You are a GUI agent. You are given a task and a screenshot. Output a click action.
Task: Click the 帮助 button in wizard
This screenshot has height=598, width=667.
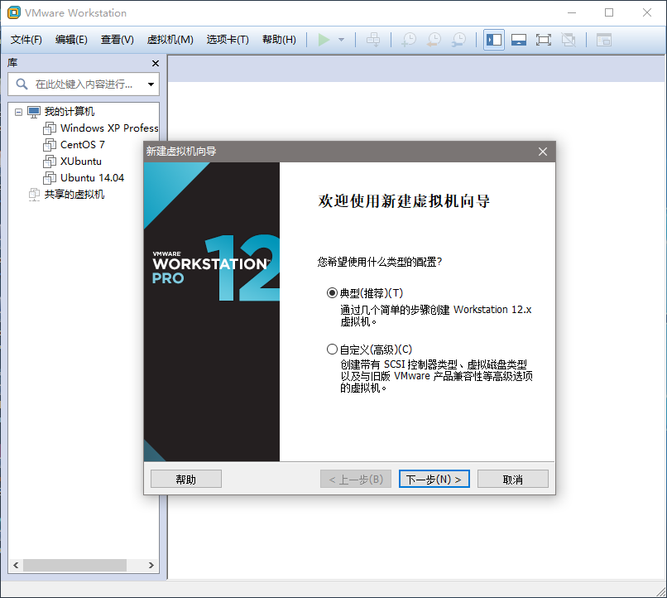pyautogui.click(x=186, y=479)
